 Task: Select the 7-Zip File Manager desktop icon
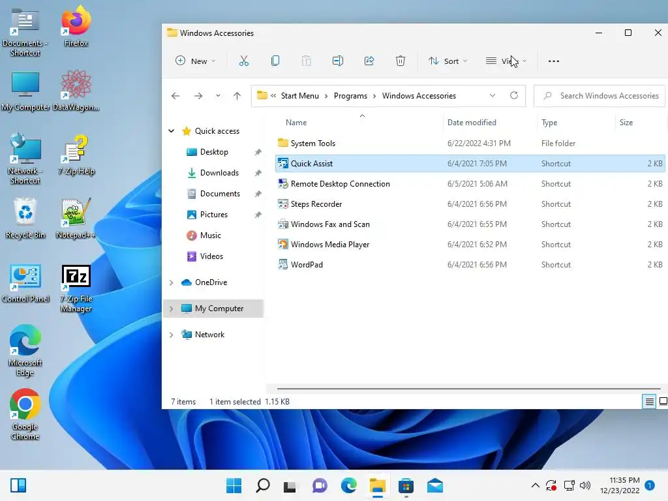76,289
